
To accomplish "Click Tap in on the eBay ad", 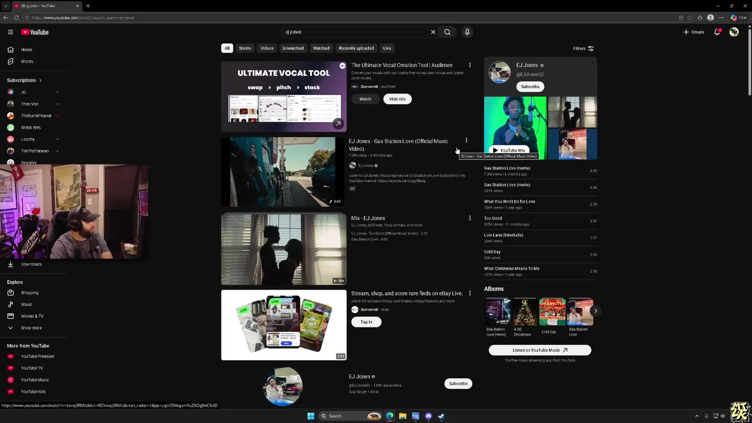I will click(367, 322).
